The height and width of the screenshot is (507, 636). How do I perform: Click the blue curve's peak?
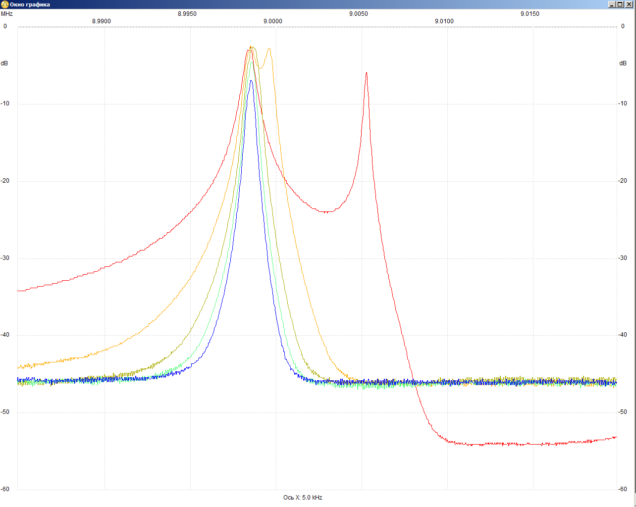point(251,81)
